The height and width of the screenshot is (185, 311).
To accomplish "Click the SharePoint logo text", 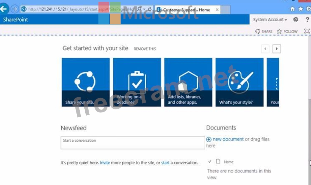I will 15,20.
